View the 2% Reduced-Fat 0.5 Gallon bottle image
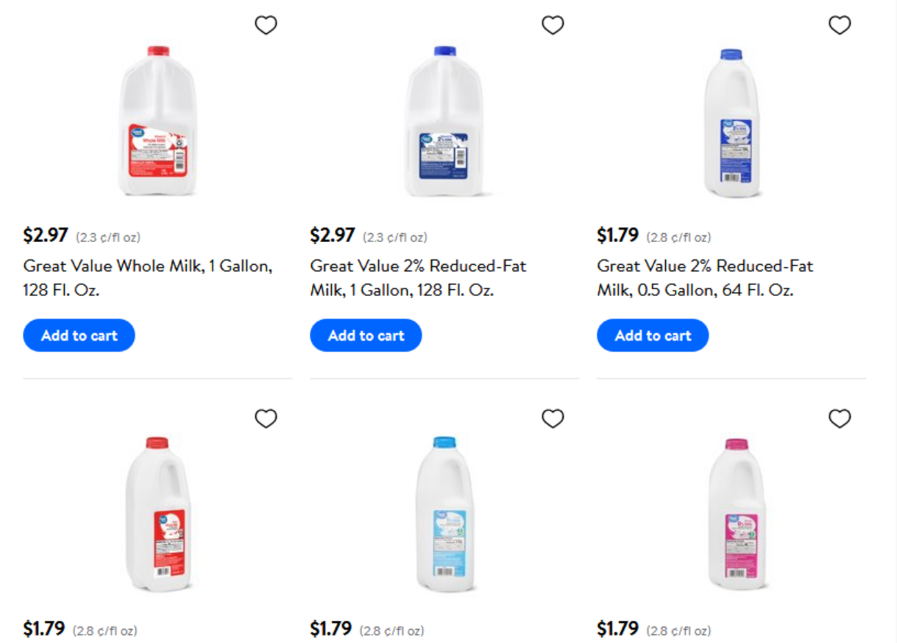 pyautogui.click(x=731, y=123)
